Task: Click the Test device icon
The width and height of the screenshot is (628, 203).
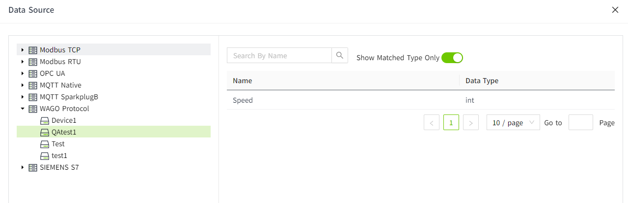Action: pos(45,144)
